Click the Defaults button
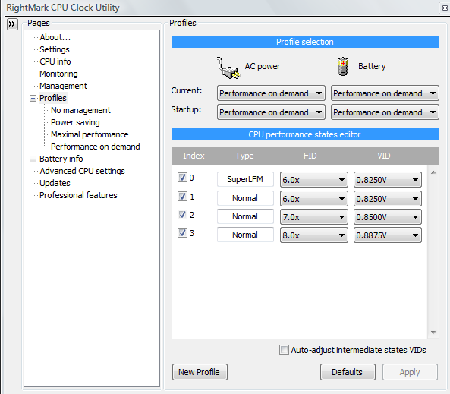The height and width of the screenshot is (394, 450). pos(348,372)
